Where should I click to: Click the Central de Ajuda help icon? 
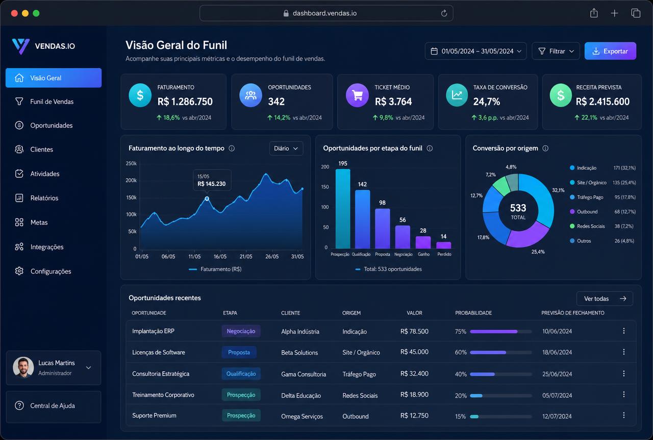(19, 405)
